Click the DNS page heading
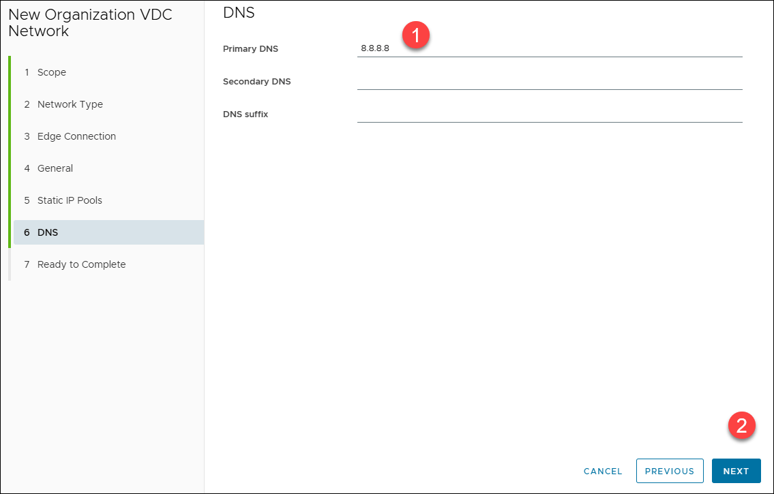The height and width of the screenshot is (494, 774). tap(239, 12)
